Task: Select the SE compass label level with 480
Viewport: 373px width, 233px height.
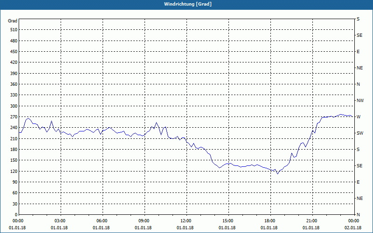Action: coord(359,35)
